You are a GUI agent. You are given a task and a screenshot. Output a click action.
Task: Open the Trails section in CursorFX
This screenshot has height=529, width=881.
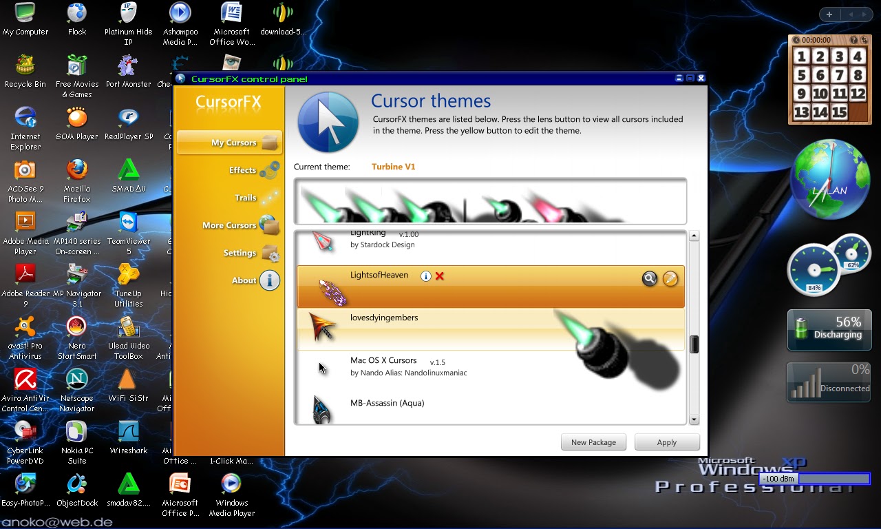[x=246, y=198]
